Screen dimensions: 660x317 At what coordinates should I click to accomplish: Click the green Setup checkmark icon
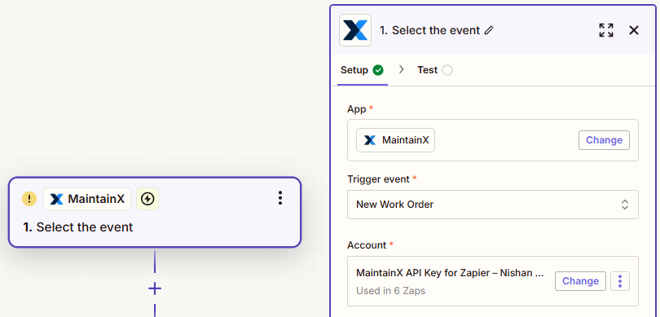(378, 70)
